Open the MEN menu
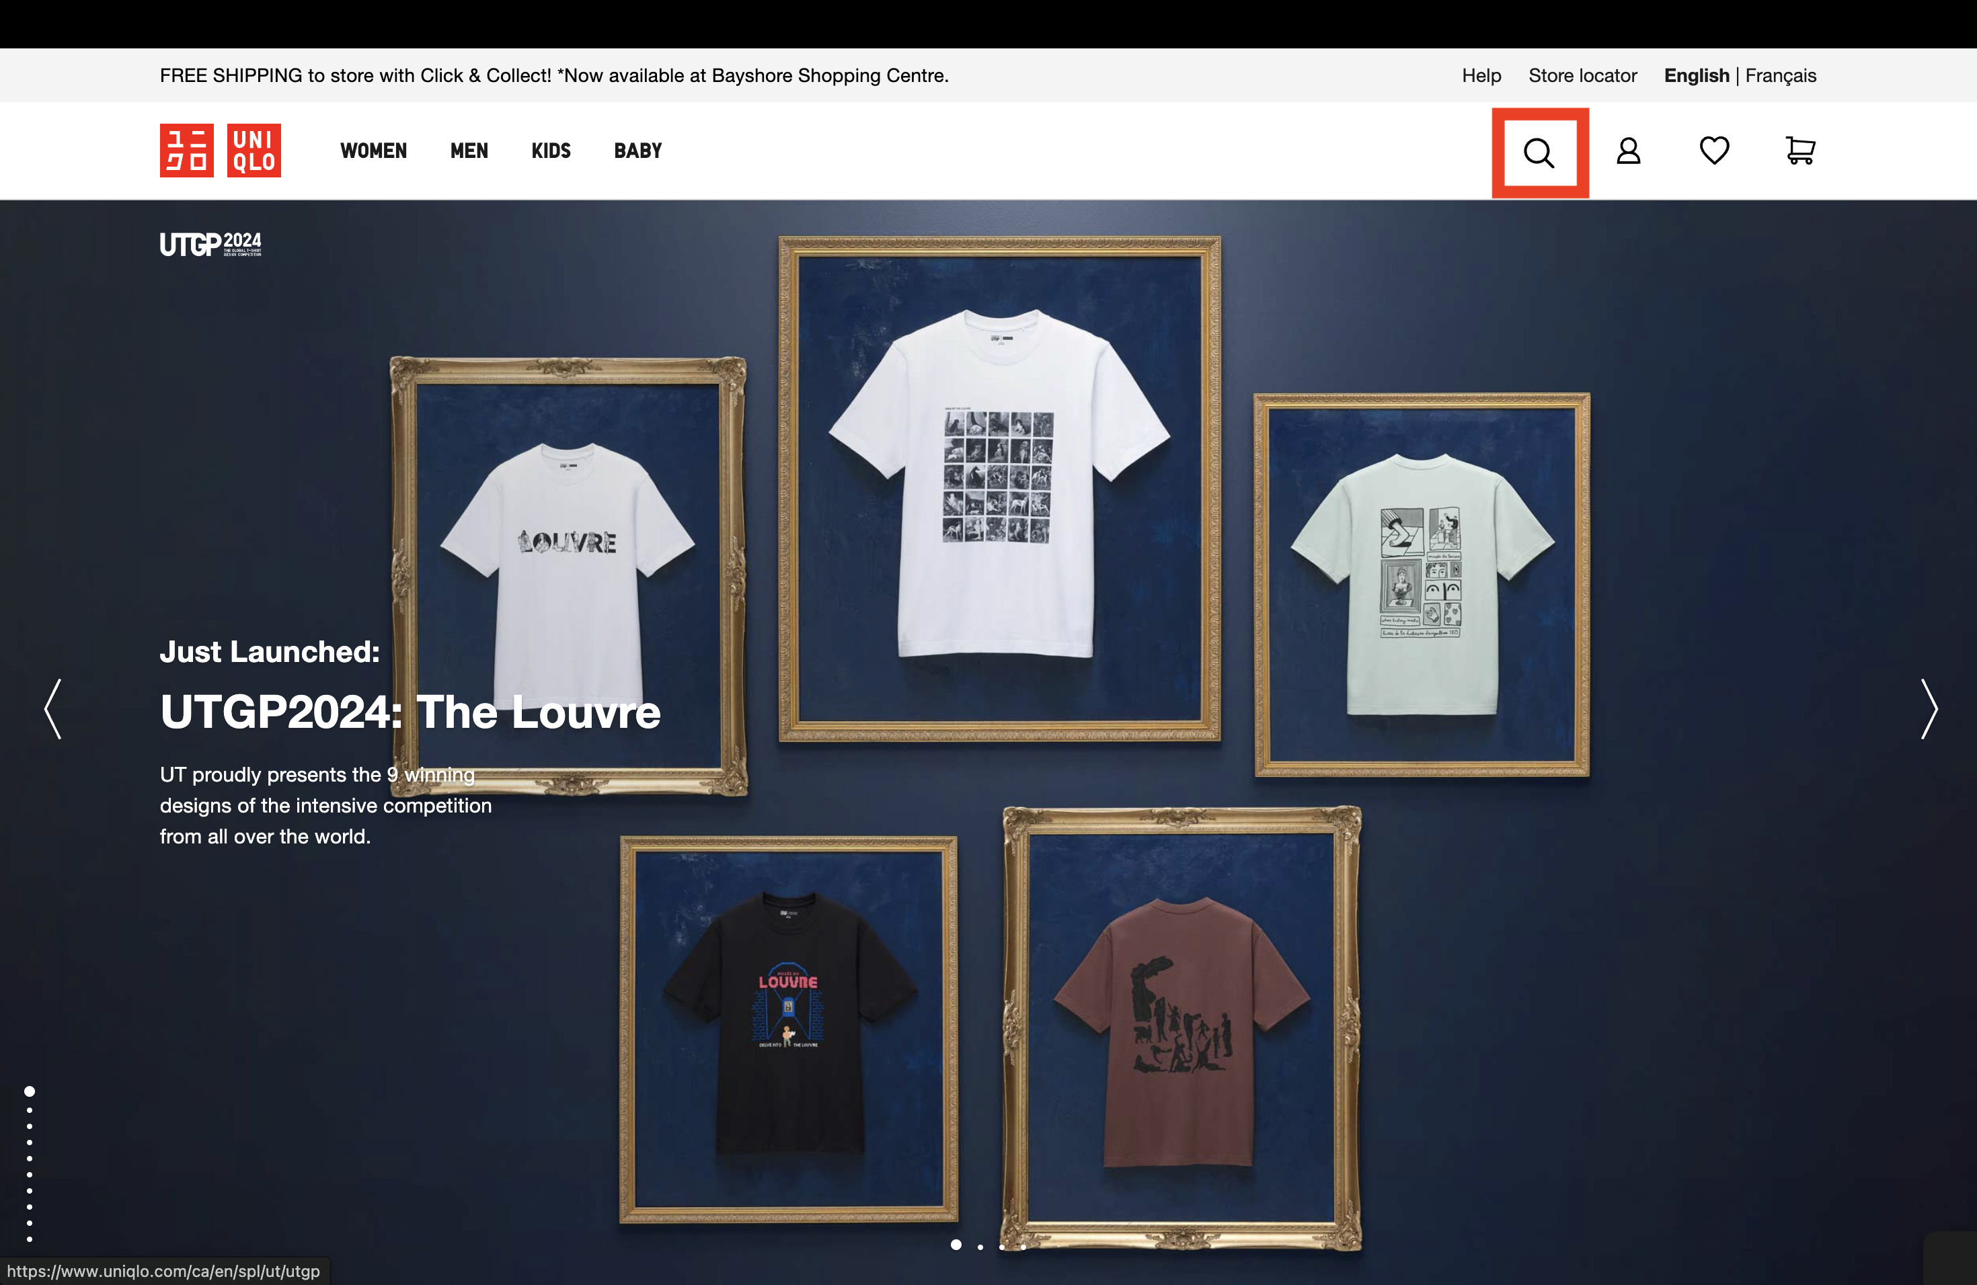1977x1285 pixels. click(469, 151)
